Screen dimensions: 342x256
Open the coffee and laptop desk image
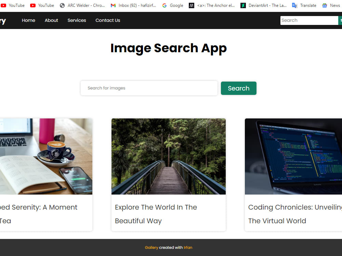tap(46, 156)
